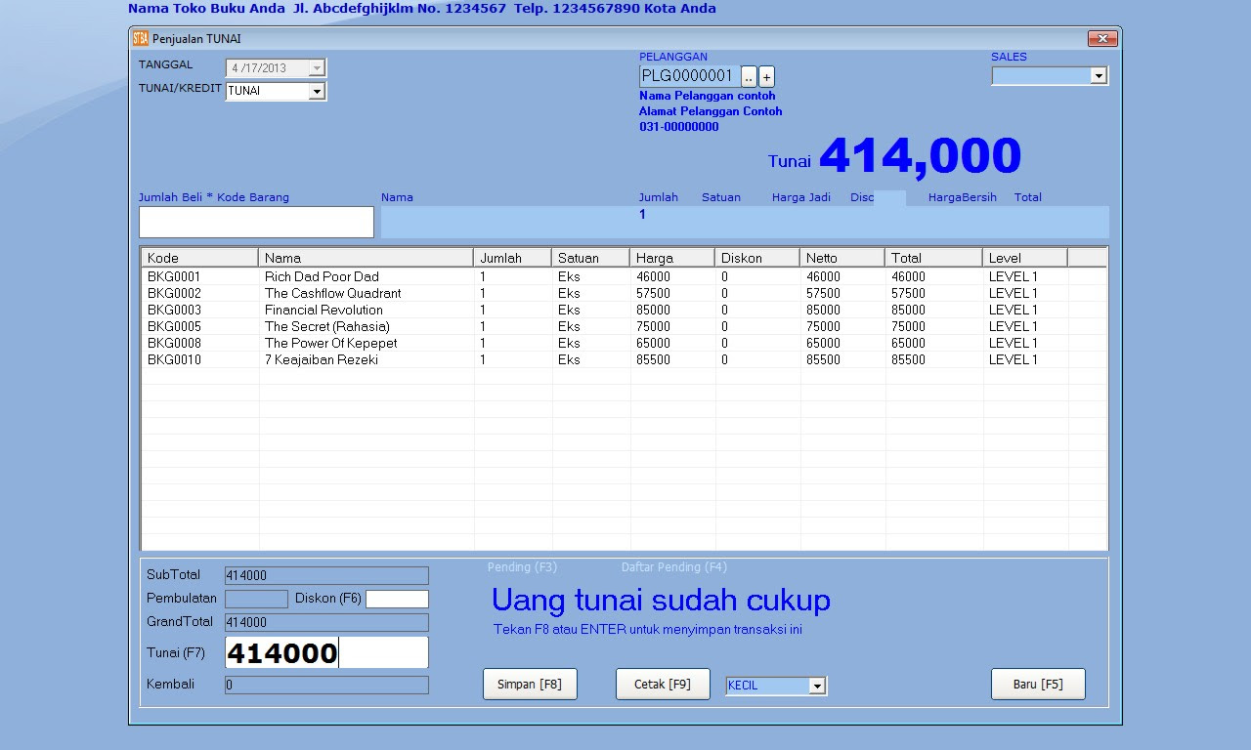This screenshot has height=750, width=1251.
Task: Click the Total column header in table
Action: 933,258
